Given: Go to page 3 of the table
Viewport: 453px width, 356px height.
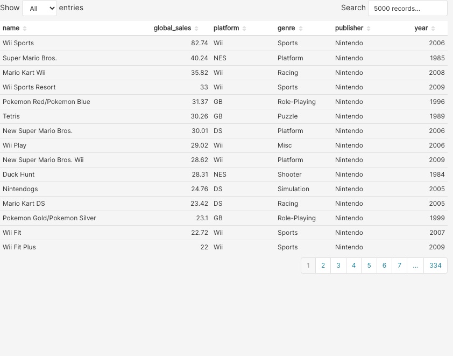Looking at the screenshot, I should [338, 266].
